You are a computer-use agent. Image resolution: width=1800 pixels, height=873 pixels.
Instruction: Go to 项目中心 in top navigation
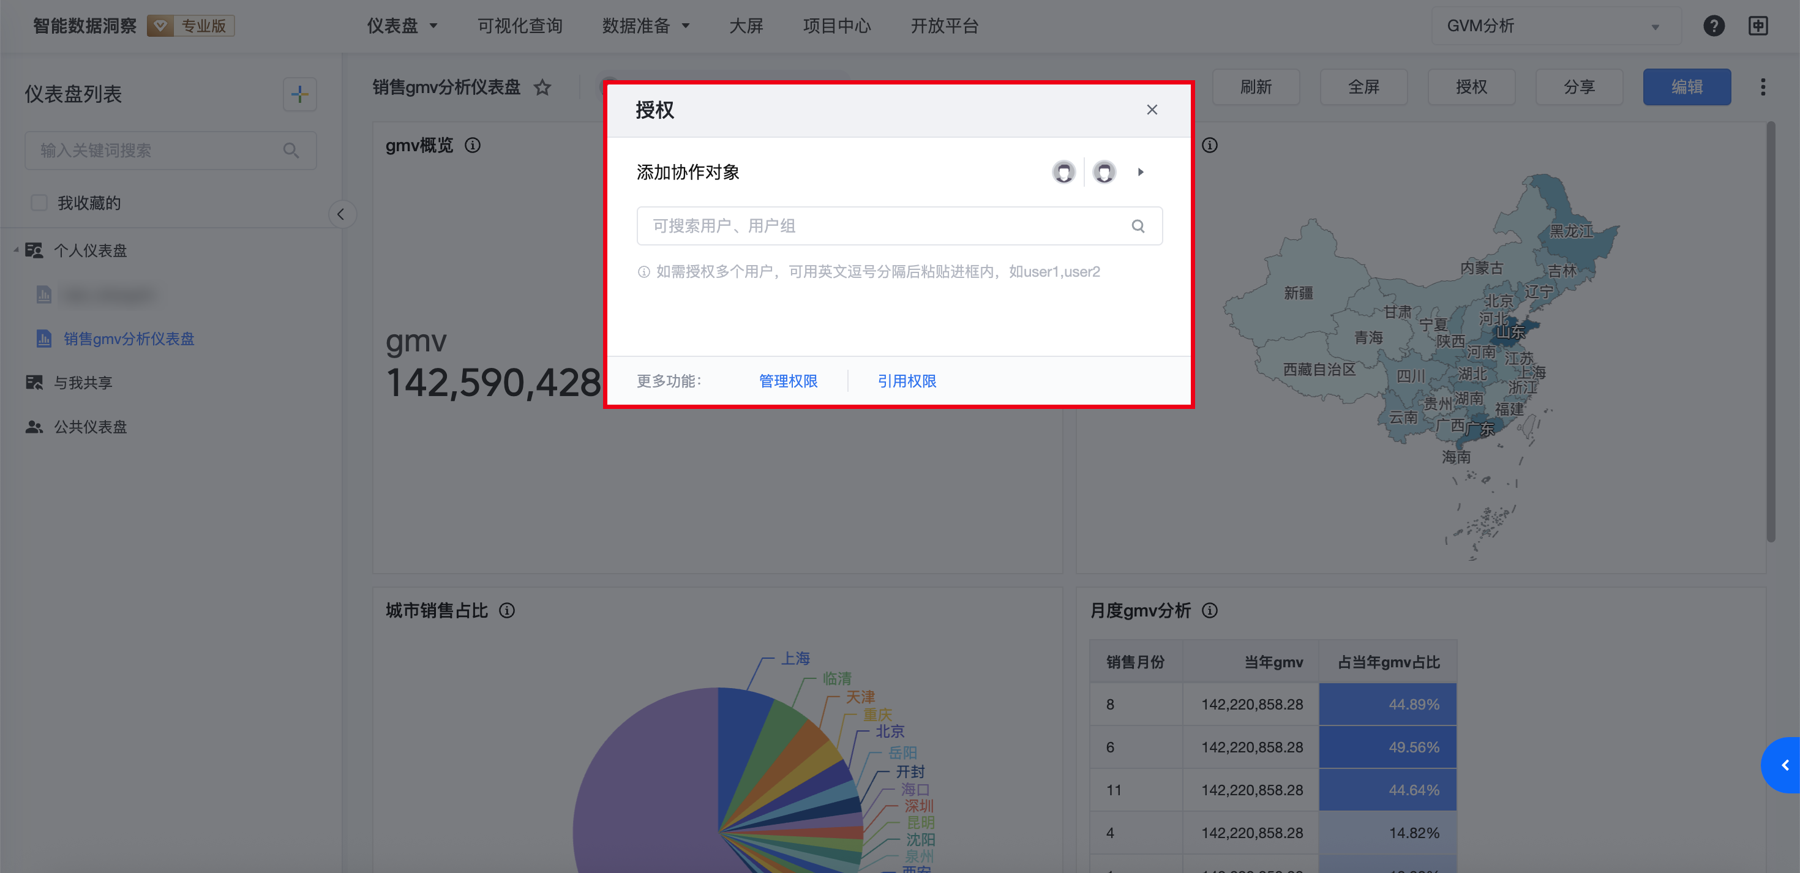coord(836,26)
